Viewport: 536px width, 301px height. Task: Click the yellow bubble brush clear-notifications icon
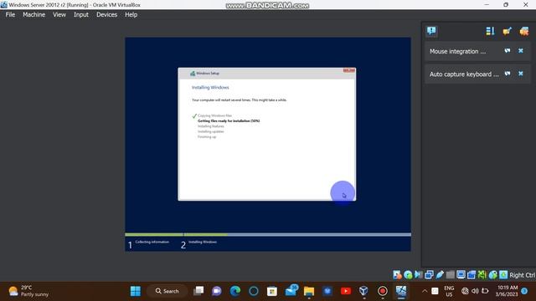tap(508, 31)
